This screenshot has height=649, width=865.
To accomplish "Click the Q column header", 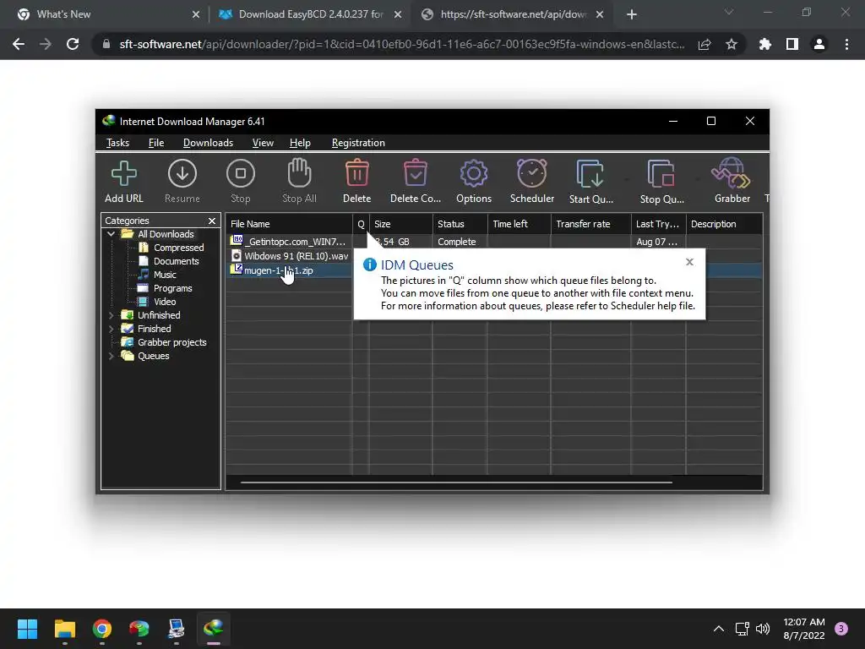I will pyautogui.click(x=361, y=224).
